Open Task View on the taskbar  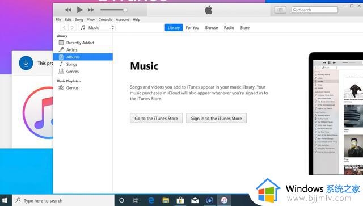pyautogui.click(x=136, y=200)
